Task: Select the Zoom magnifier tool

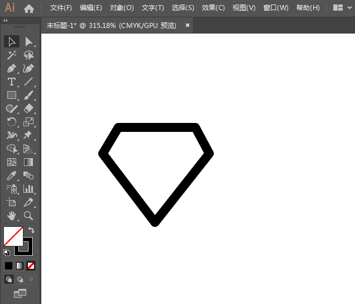Action: [x=28, y=216]
